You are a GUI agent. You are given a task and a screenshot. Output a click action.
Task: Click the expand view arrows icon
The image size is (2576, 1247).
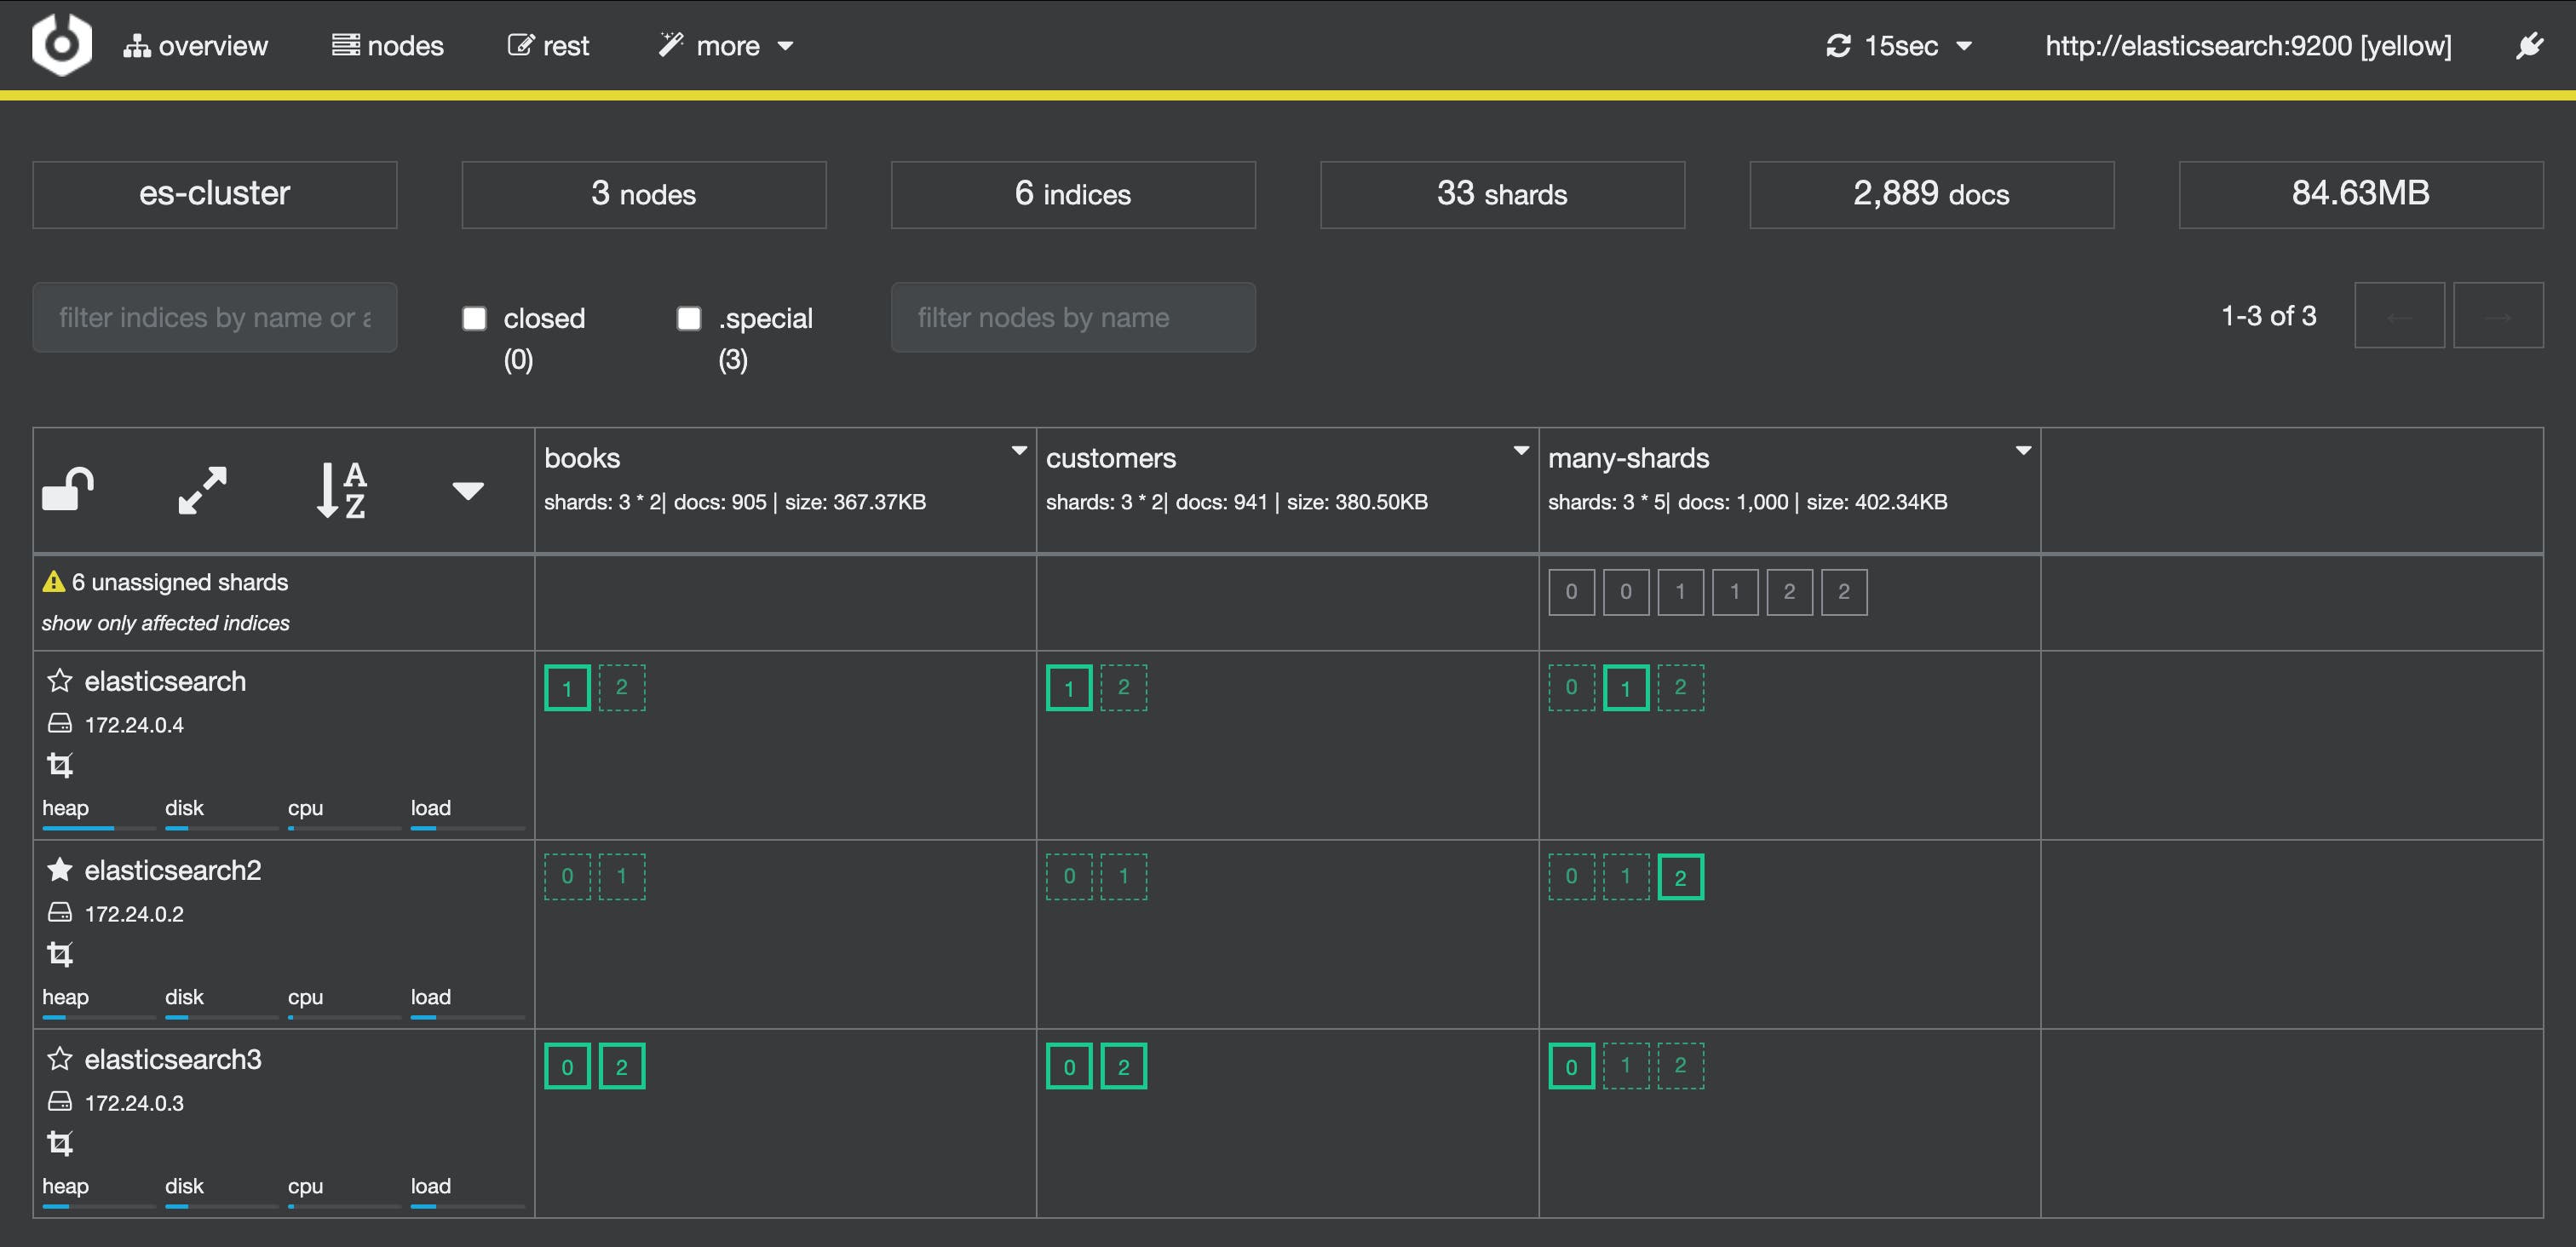point(201,489)
